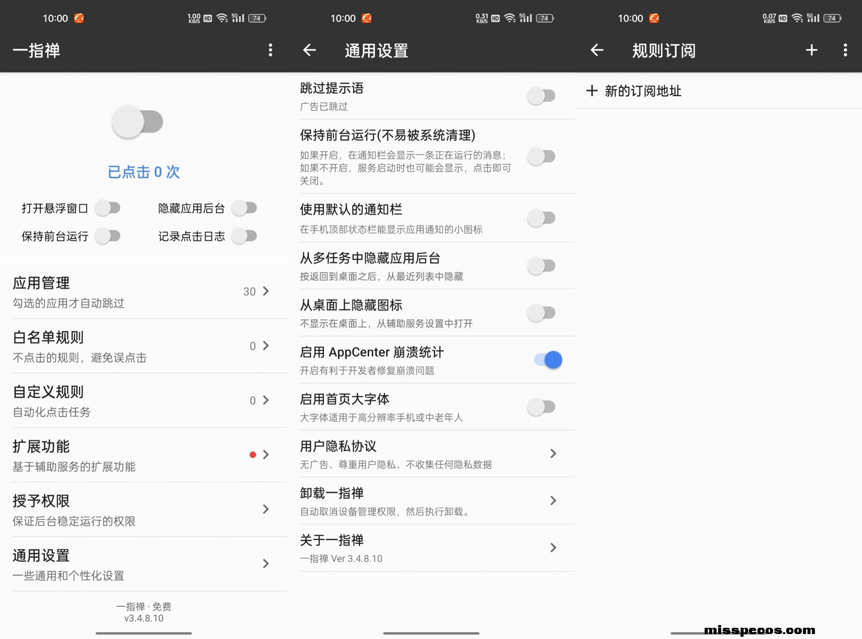Open 自定义规则 menu entry
Viewport: 862px width, 639px height.
(144, 401)
